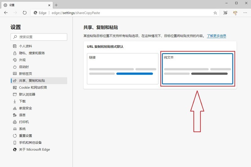Click the refresh page icon
The width and height of the screenshot is (251, 167).
[25, 13]
